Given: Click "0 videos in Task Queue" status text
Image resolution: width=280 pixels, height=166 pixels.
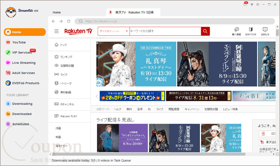Looking at the screenshot, I should pyautogui.click(x=114, y=160).
